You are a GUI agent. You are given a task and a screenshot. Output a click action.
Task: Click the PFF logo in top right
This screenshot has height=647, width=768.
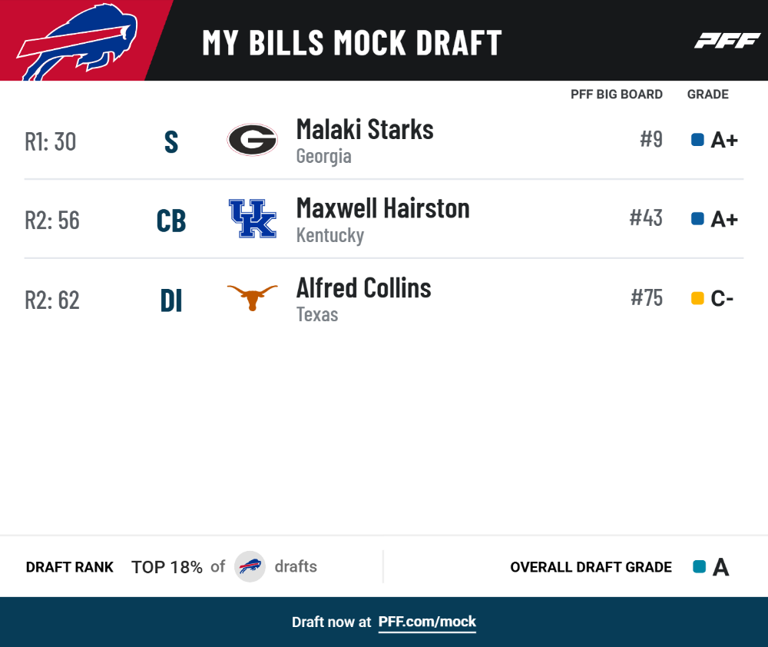[727, 41]
